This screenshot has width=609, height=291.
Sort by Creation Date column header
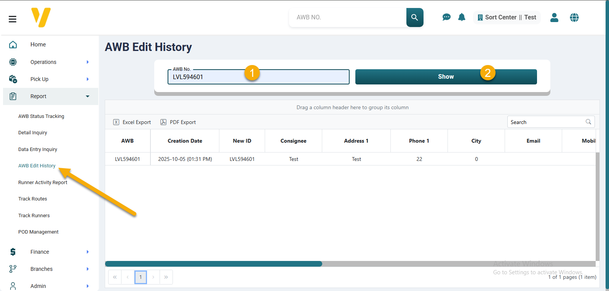(185, 141)
